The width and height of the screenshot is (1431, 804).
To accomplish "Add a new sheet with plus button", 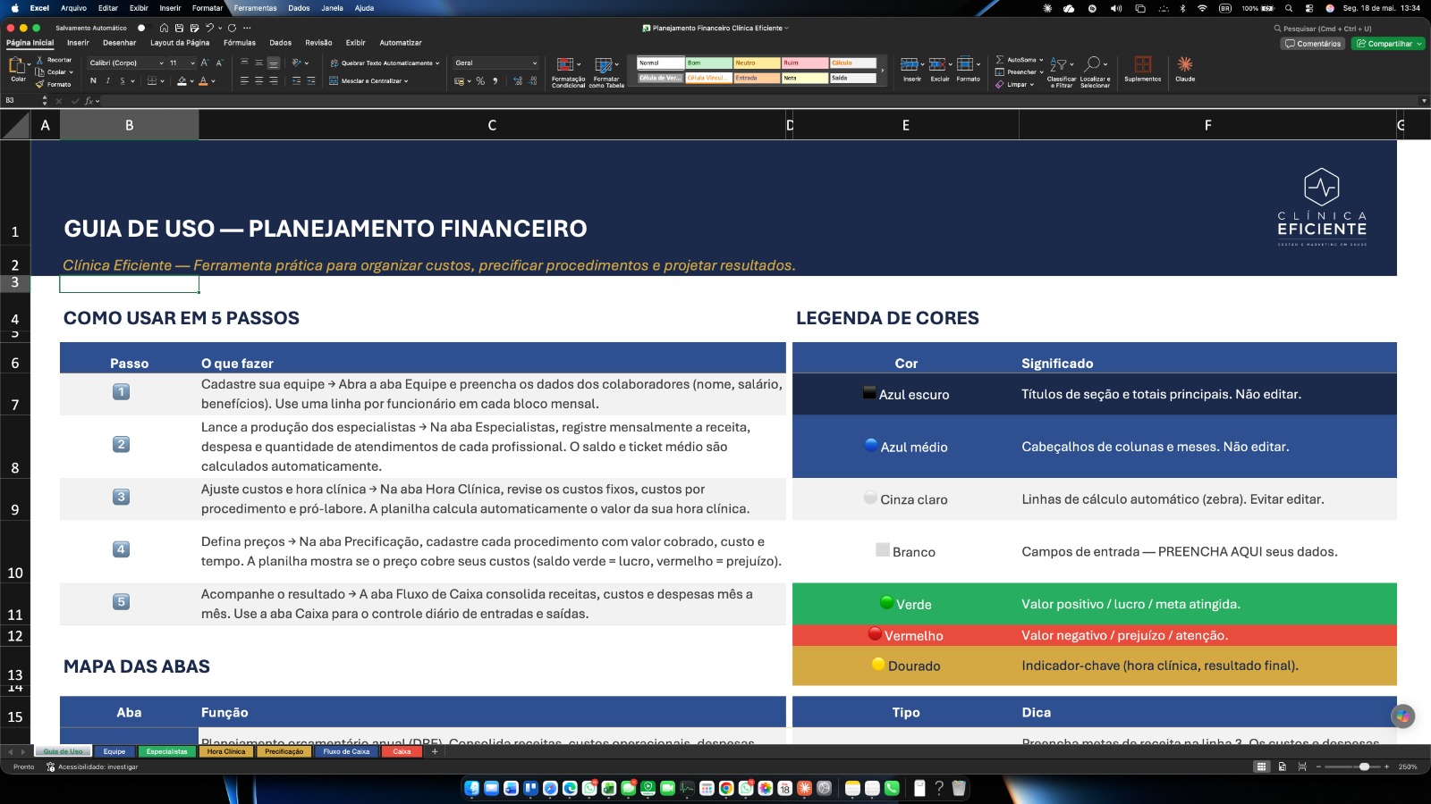I will click(435, 751).
